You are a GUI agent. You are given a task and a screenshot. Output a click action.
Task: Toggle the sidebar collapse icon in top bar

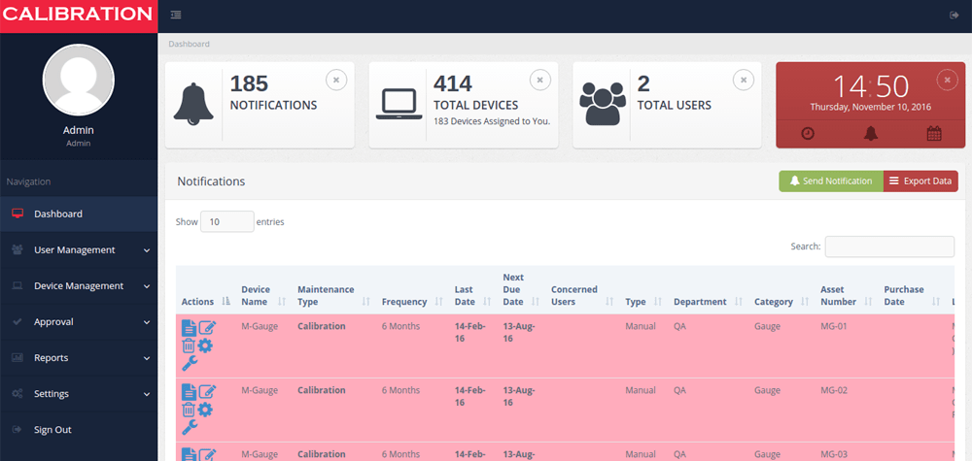click(176, 16)
